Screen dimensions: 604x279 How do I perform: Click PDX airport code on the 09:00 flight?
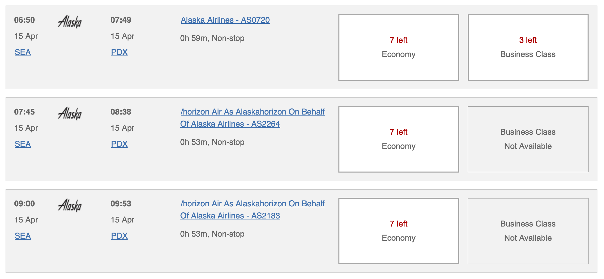[119, 236]
